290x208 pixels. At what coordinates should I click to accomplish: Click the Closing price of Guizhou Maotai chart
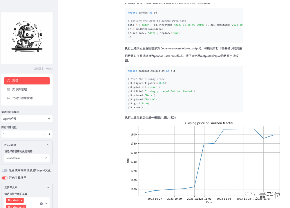(x=204, y=163)
